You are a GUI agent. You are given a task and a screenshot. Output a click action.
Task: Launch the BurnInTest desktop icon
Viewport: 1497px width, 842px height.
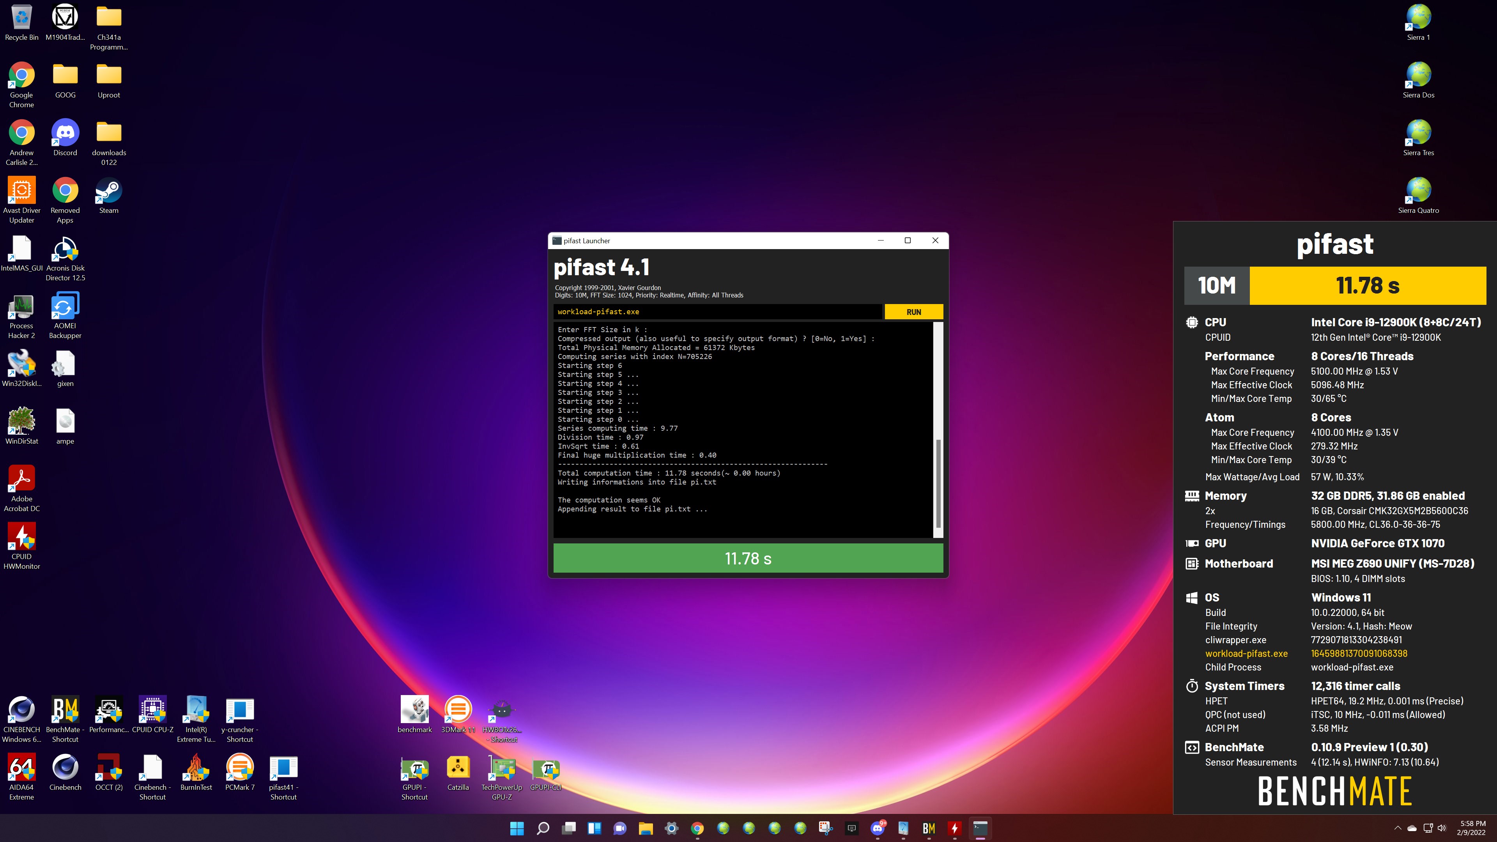pyautogui.click(x=196, y=772)
